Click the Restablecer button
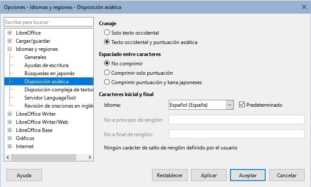The image size is (311, 187). coord(170,175)
